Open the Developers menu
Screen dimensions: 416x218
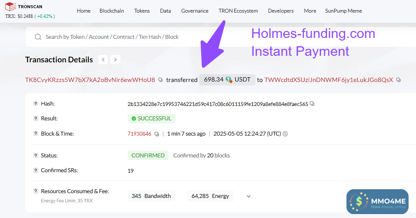pyautogui.click(x=281, y=11)
